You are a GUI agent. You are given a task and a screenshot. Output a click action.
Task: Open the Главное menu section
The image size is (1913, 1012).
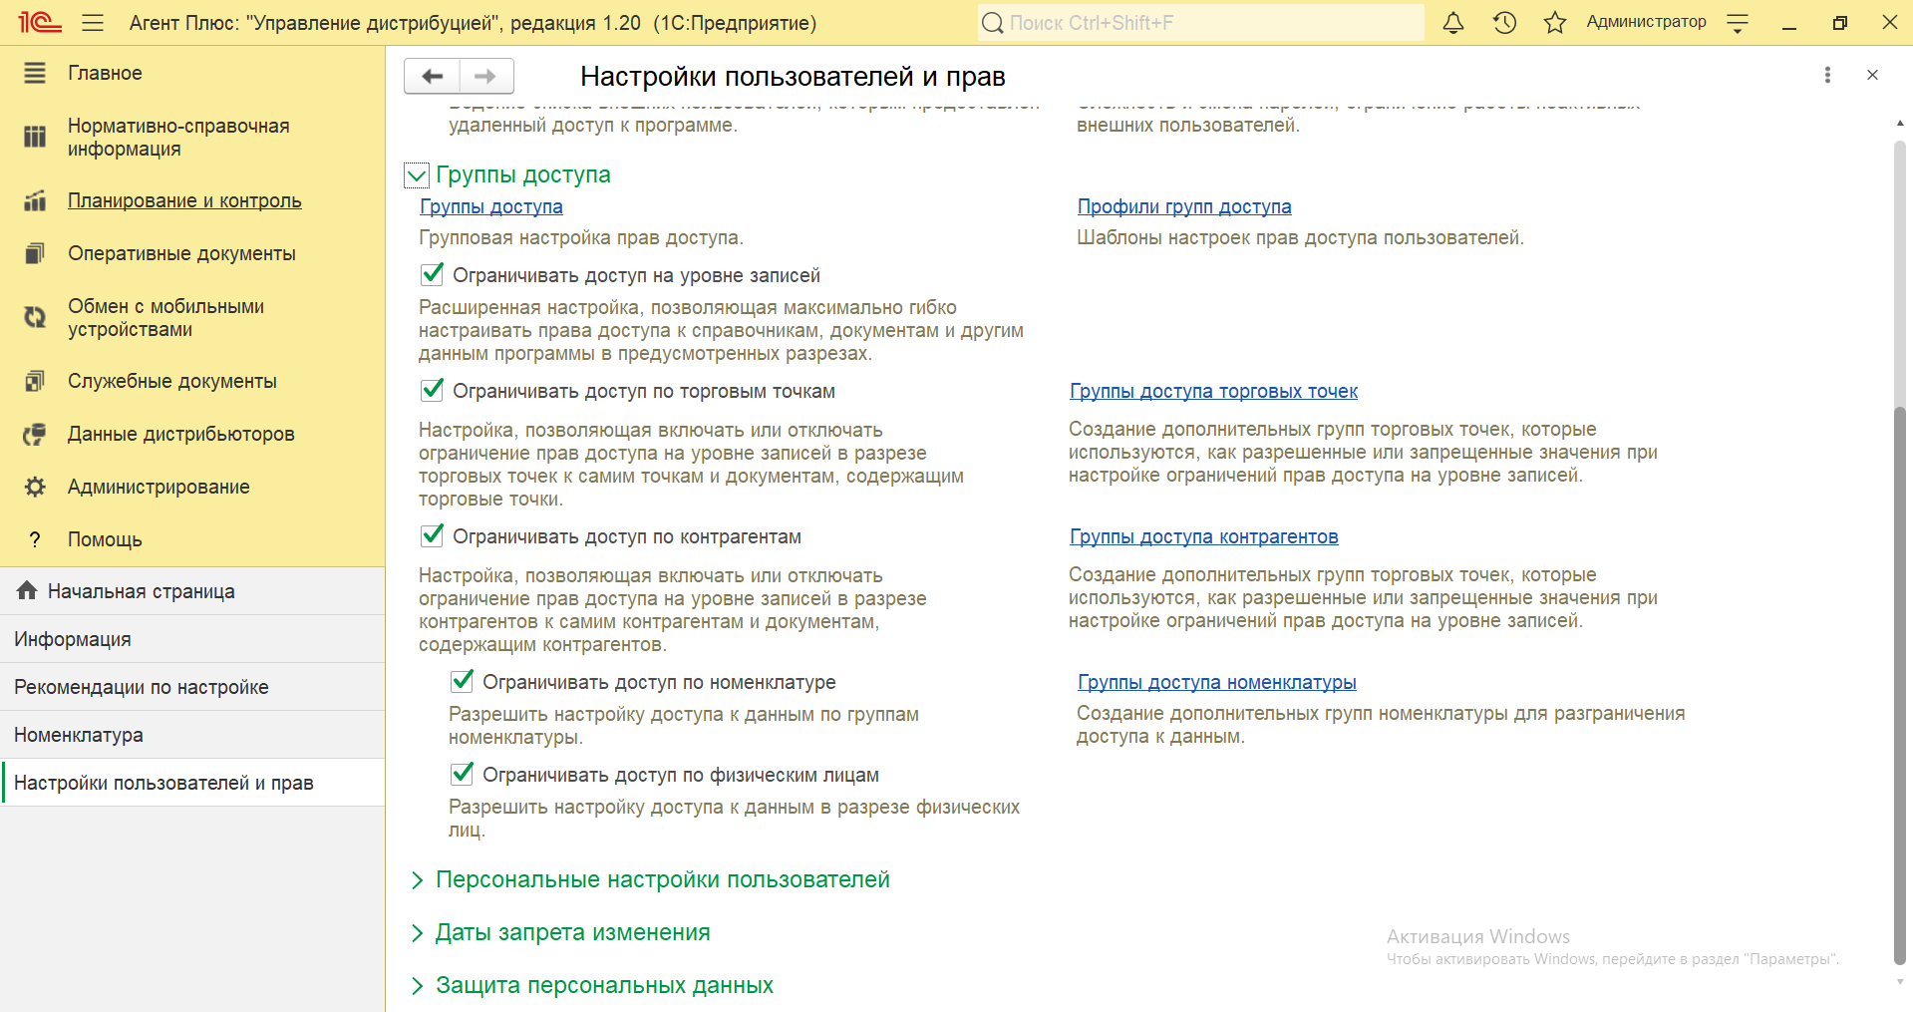[105, 73]
